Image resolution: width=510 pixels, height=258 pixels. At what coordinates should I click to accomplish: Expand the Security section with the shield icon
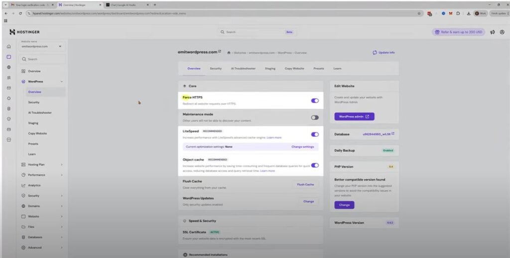click(x=62, y=196)
